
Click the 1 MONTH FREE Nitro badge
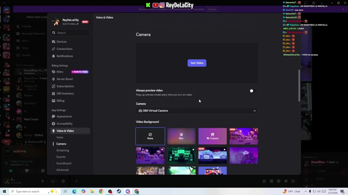80,72
